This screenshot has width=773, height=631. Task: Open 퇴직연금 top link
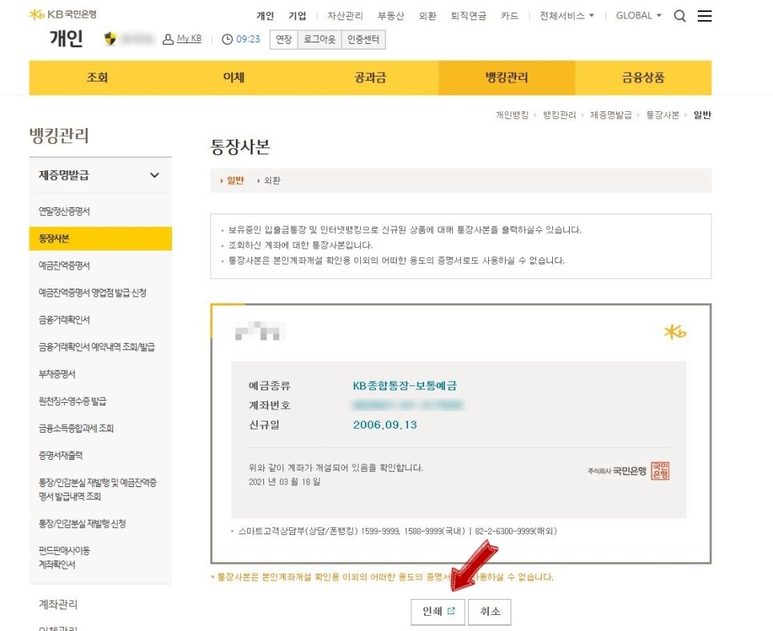[468, 16]
